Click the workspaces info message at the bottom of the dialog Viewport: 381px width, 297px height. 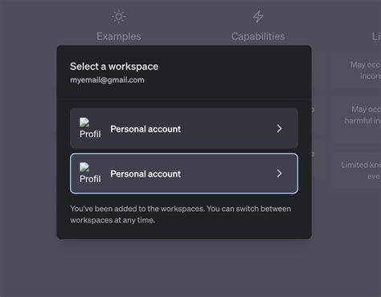click(x=180, y=214)
